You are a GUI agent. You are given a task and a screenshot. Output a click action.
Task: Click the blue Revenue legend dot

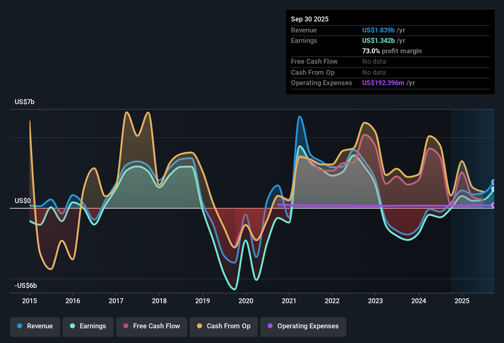(x=20, y=326)
